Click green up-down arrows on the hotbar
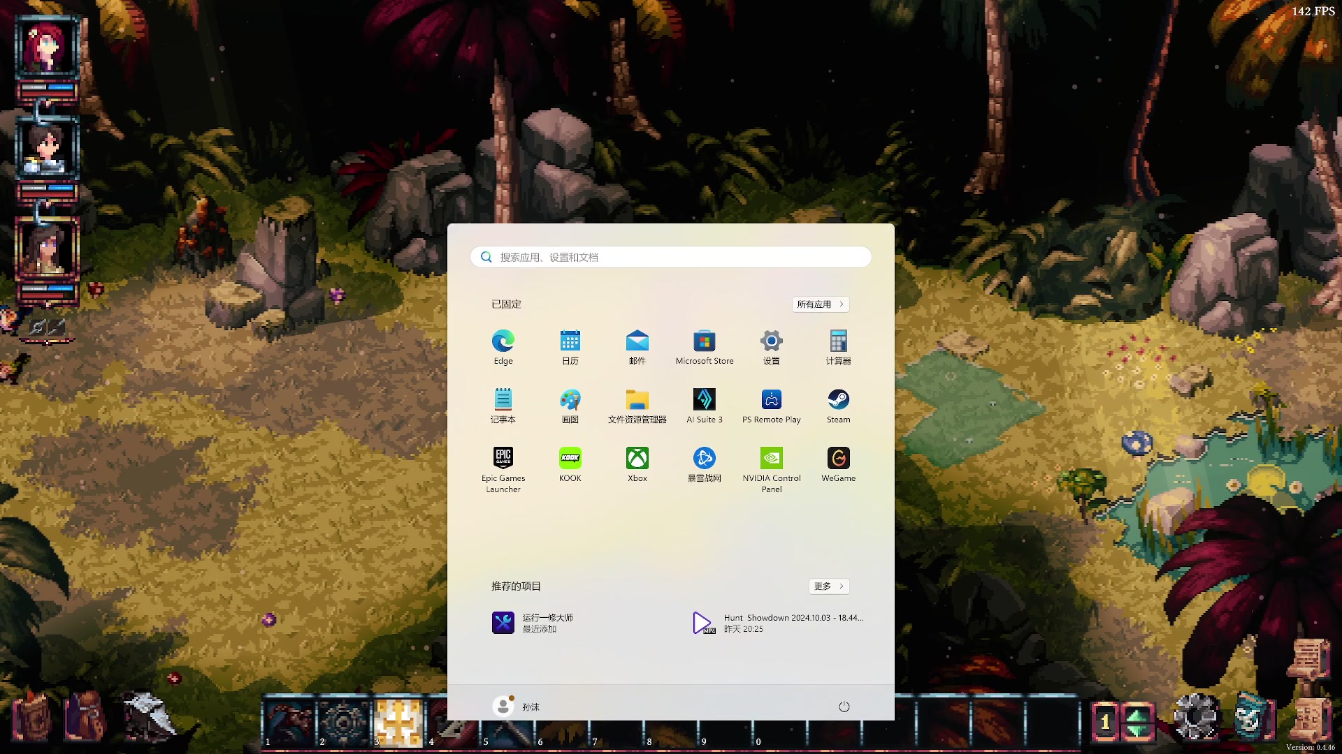 [x=1137, y=721]
